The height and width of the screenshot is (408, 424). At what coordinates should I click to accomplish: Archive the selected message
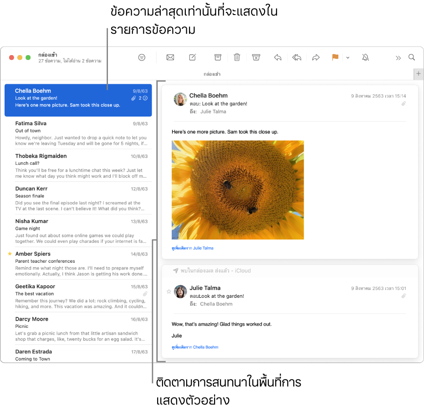coord(217,57)
